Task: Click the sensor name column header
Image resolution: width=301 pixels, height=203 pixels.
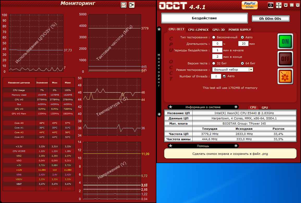Action: (x=19, y=83)
